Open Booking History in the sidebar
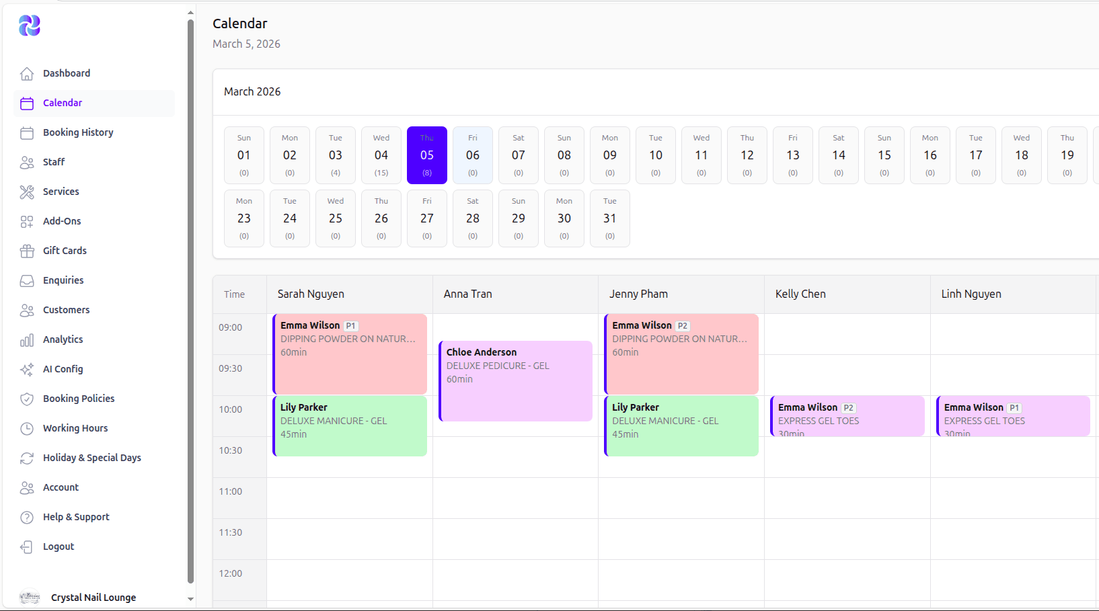Viewport: 1099px width, 611px height. pyautogui.click(x=78, y=132)
